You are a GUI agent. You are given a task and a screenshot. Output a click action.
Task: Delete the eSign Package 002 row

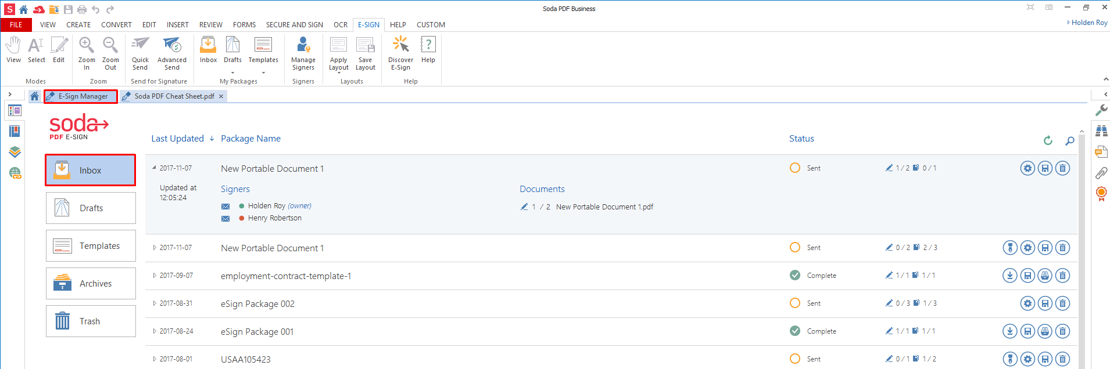pyautogui.click(x=1062, y=303)
